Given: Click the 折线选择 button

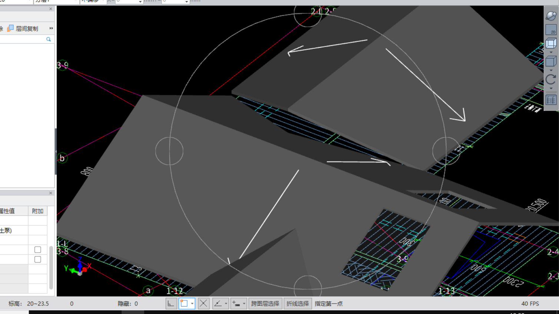Looking at the screenshot, I should pos(297,304).
